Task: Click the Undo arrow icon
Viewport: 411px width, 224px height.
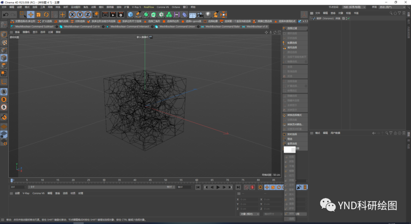Action: (x=5, y=15)
